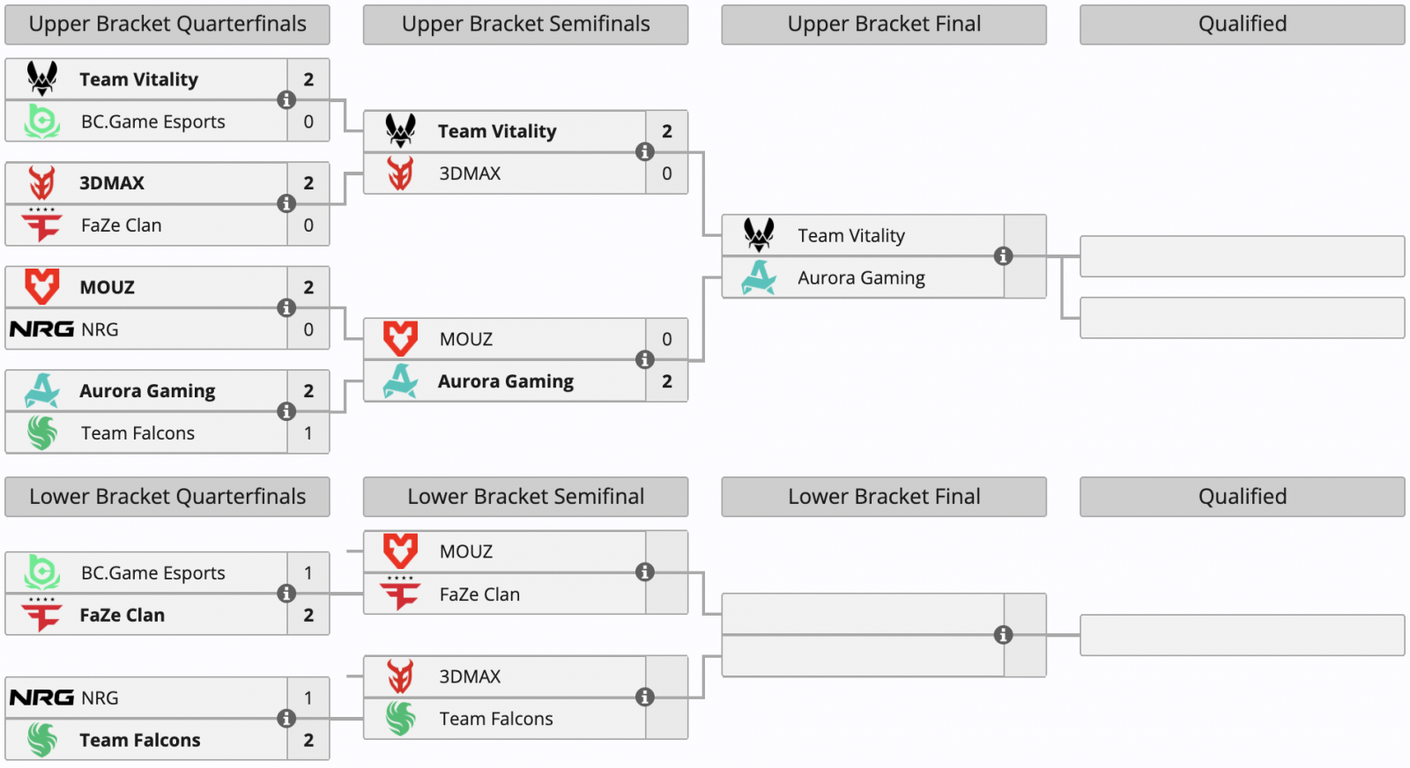The image size is (1410, 768).
Task: Open info for MOUZ vs Aurora semifinal
Action: pyautogui.click(x=645, y=359)
